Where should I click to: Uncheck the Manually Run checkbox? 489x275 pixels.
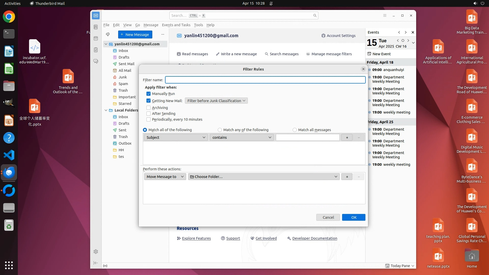coord(148,94)
